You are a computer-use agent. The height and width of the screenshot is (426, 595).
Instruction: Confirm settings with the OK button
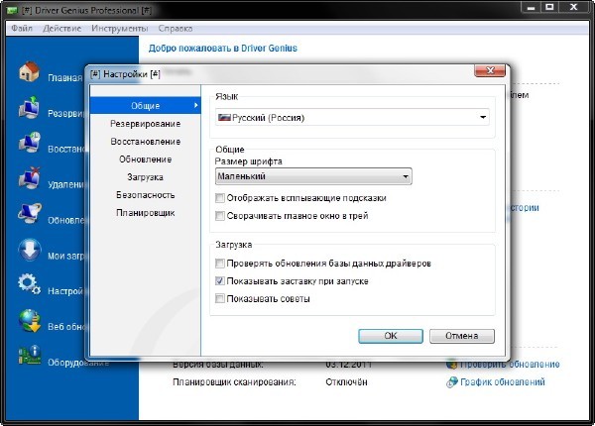[391, 336]
